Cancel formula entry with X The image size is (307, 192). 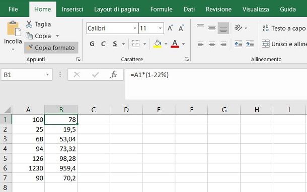coord(76,75)
